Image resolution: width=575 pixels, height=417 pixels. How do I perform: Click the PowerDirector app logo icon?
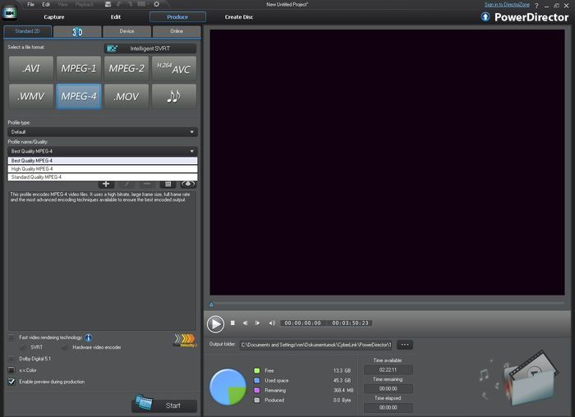[x=9, y=13]
